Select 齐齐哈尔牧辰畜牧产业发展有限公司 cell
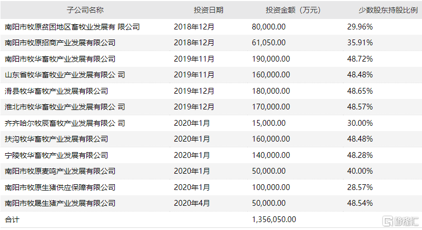 click(65, 123)
